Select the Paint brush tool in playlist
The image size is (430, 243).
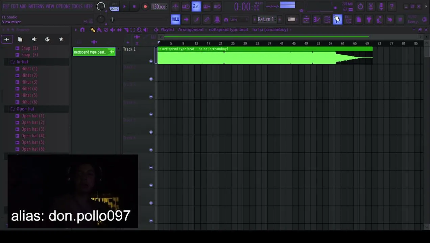click(99, 30)
